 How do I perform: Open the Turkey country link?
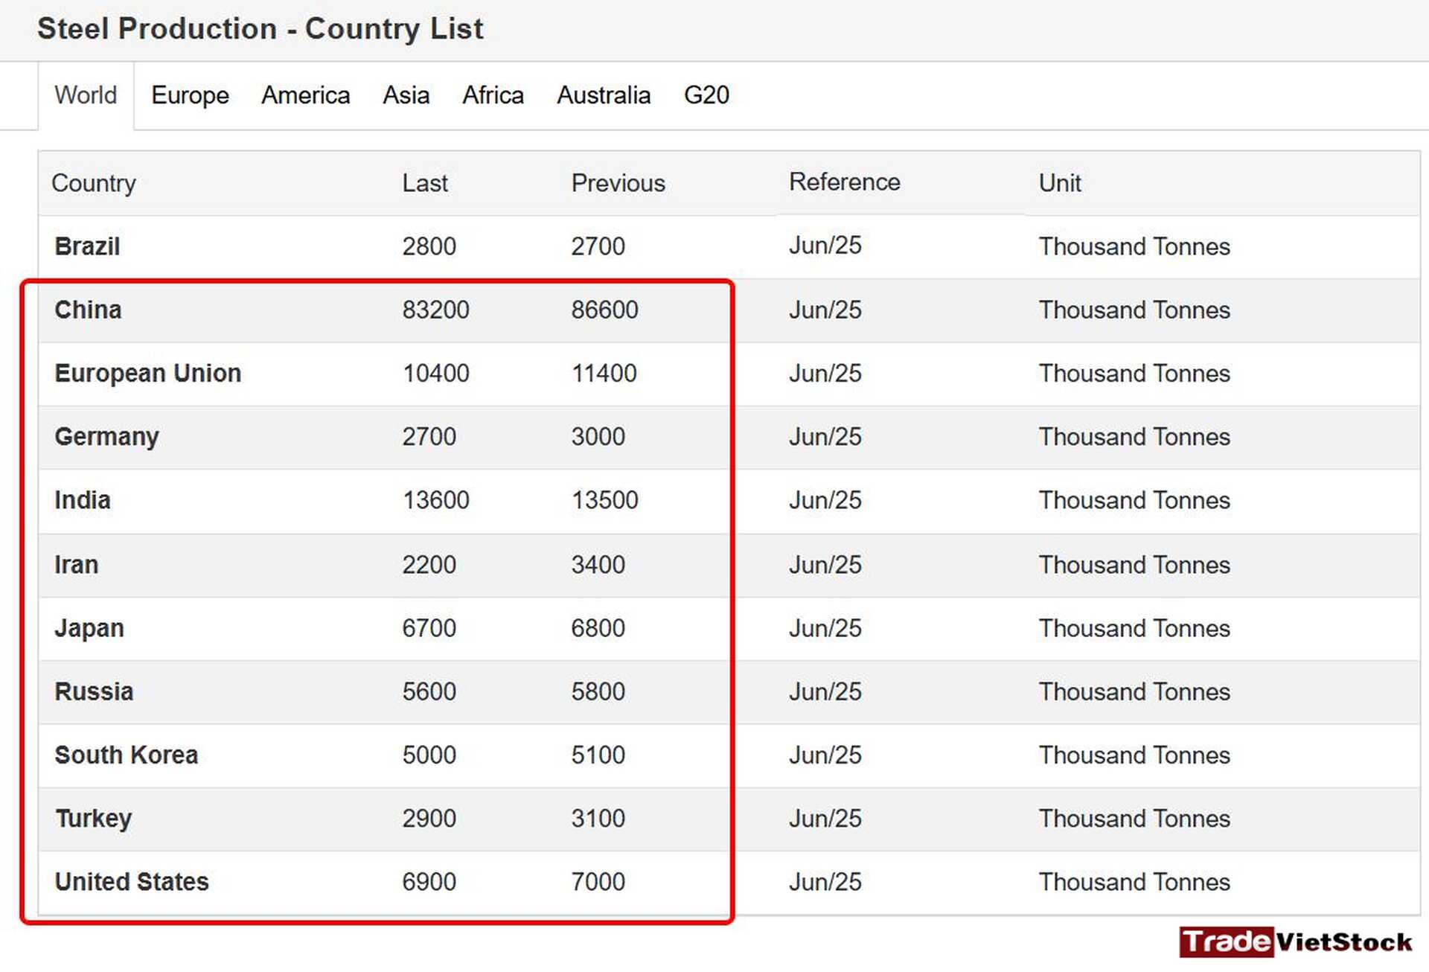point(93,819)
